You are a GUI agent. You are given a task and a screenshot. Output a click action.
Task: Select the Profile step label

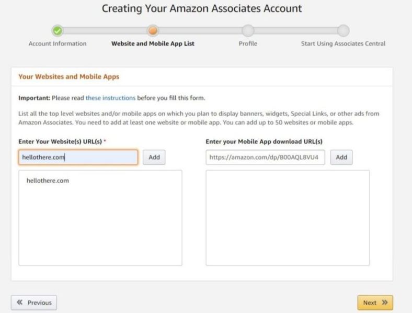[x=248, y=43]
